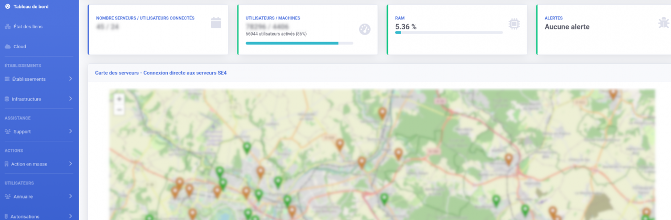The width and height of the screenshot is (671, 220).
Task: Click the calendar icon on servers card
Action: [215, 23]
